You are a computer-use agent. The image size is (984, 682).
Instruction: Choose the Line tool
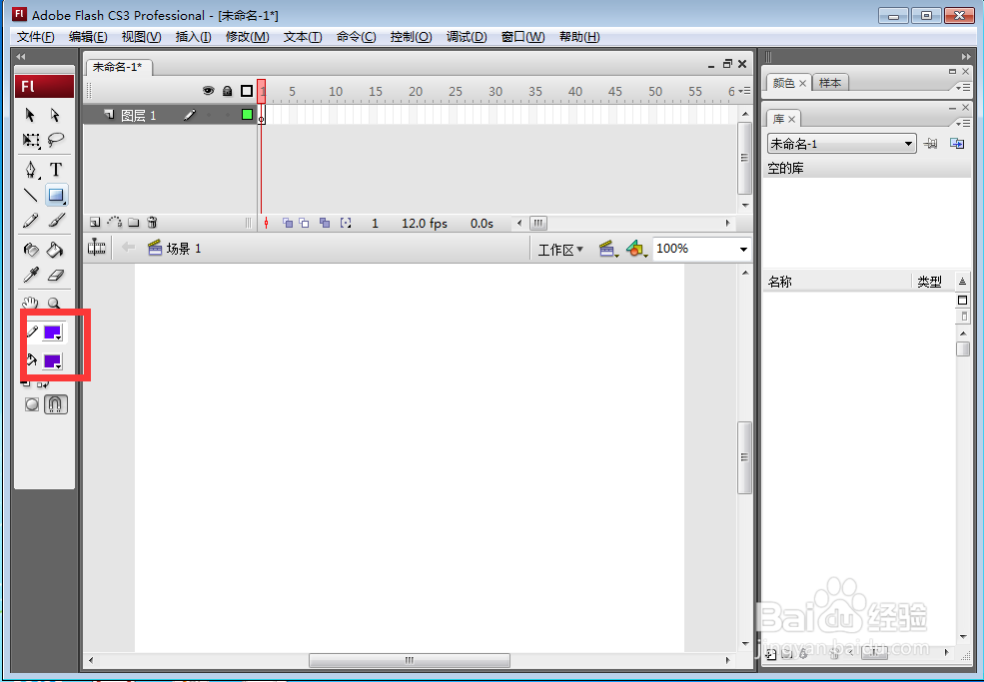[30, 195]
